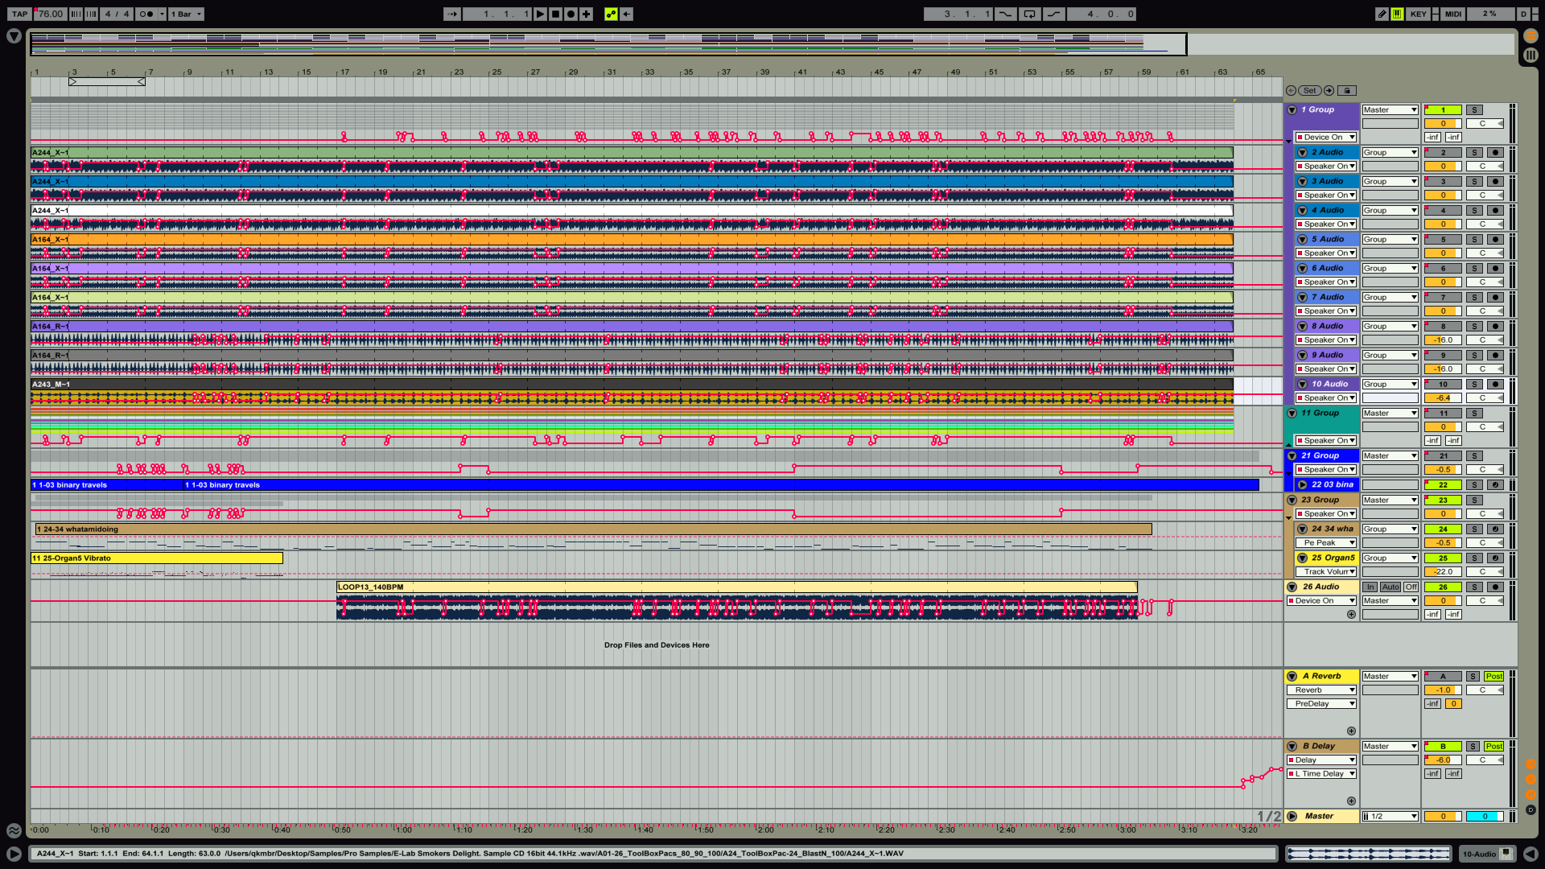
Task: Open the Track Volume chooser for Organ5
Action: click(x=1325, y=572)
